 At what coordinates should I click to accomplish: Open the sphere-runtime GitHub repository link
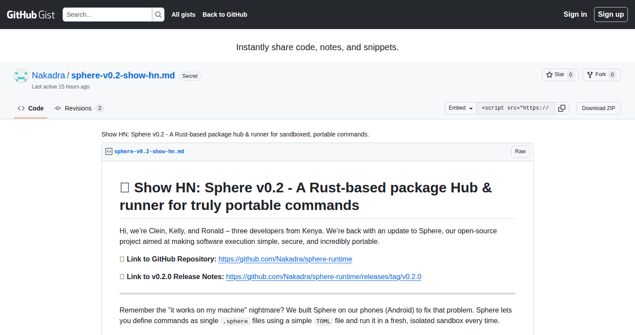(285, 259)
